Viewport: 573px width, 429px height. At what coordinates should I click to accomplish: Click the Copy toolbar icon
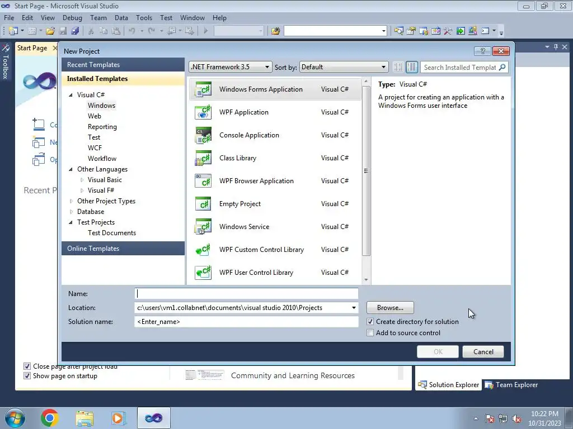[x=104, y=31]
